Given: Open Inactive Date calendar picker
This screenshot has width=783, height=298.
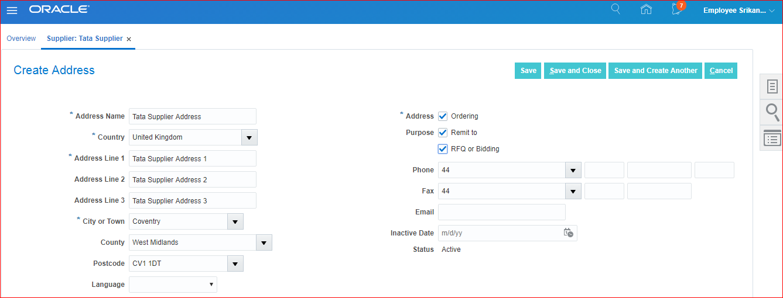Looking at the screenshot, I should click(568, 233).
